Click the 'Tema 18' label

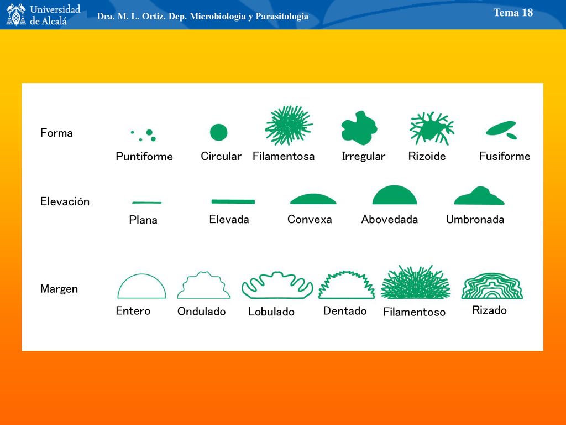(513, 13)
